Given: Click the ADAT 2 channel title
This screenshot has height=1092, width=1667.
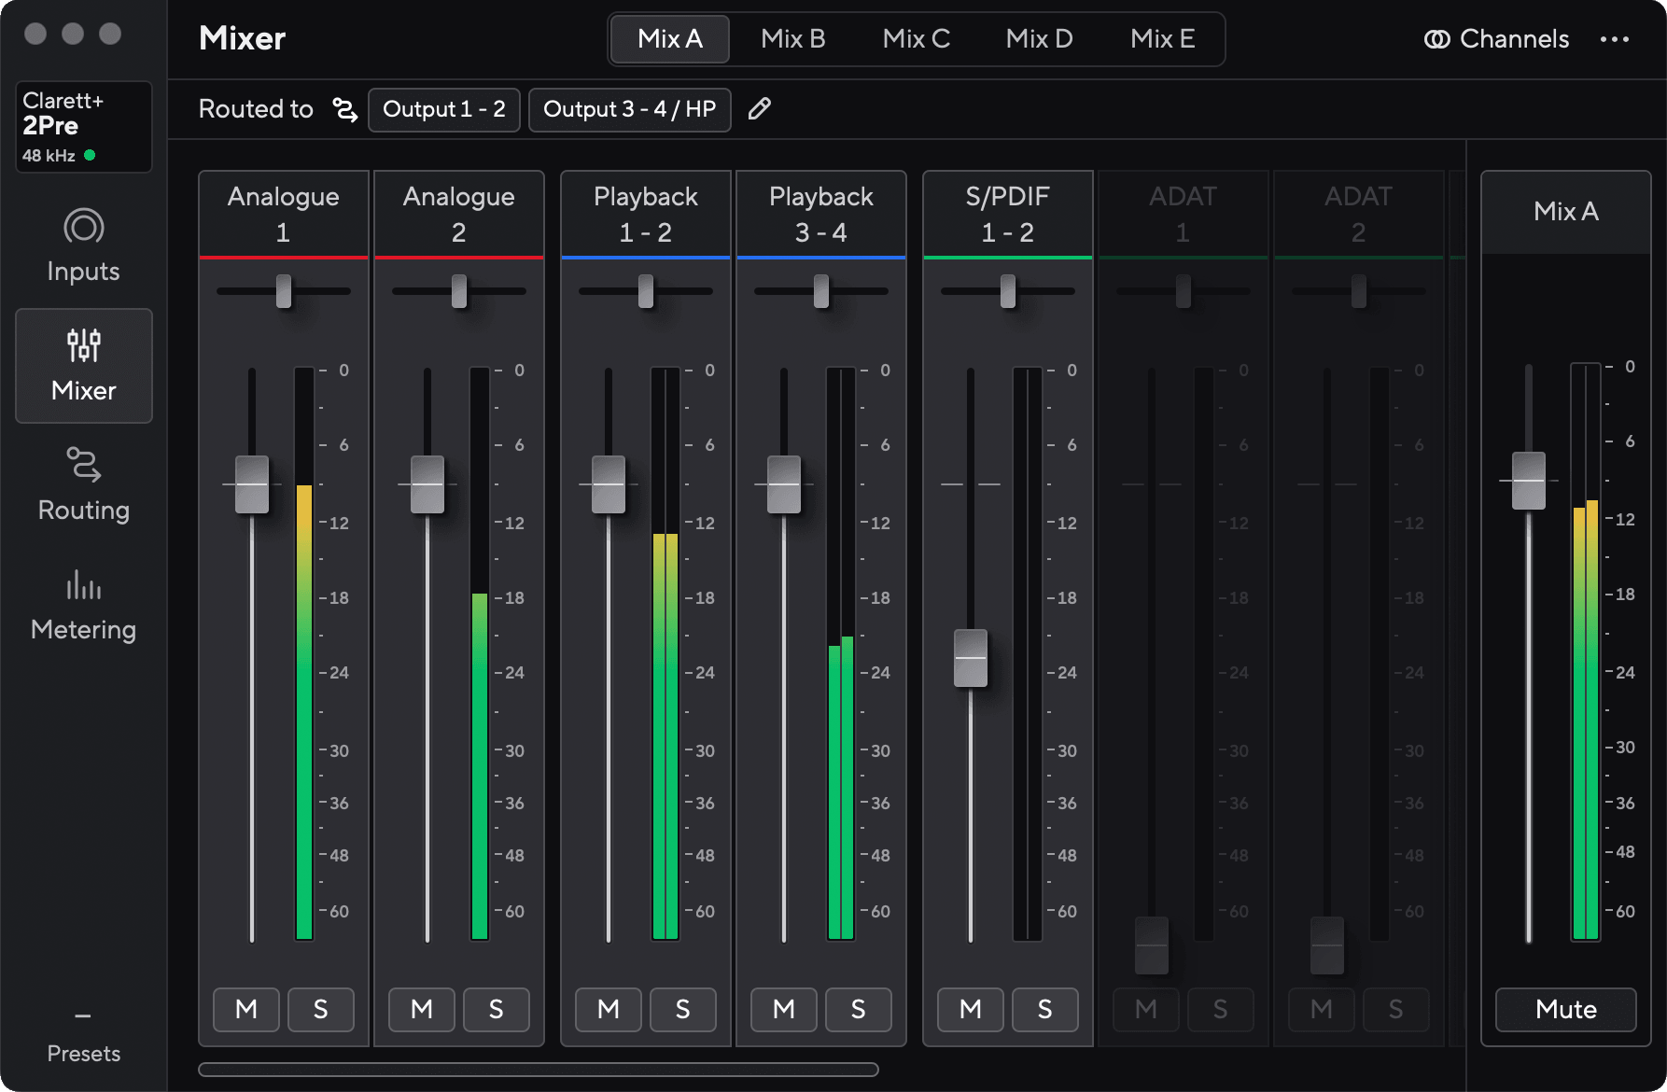Looking at the screenshot, I should 1359,214.
